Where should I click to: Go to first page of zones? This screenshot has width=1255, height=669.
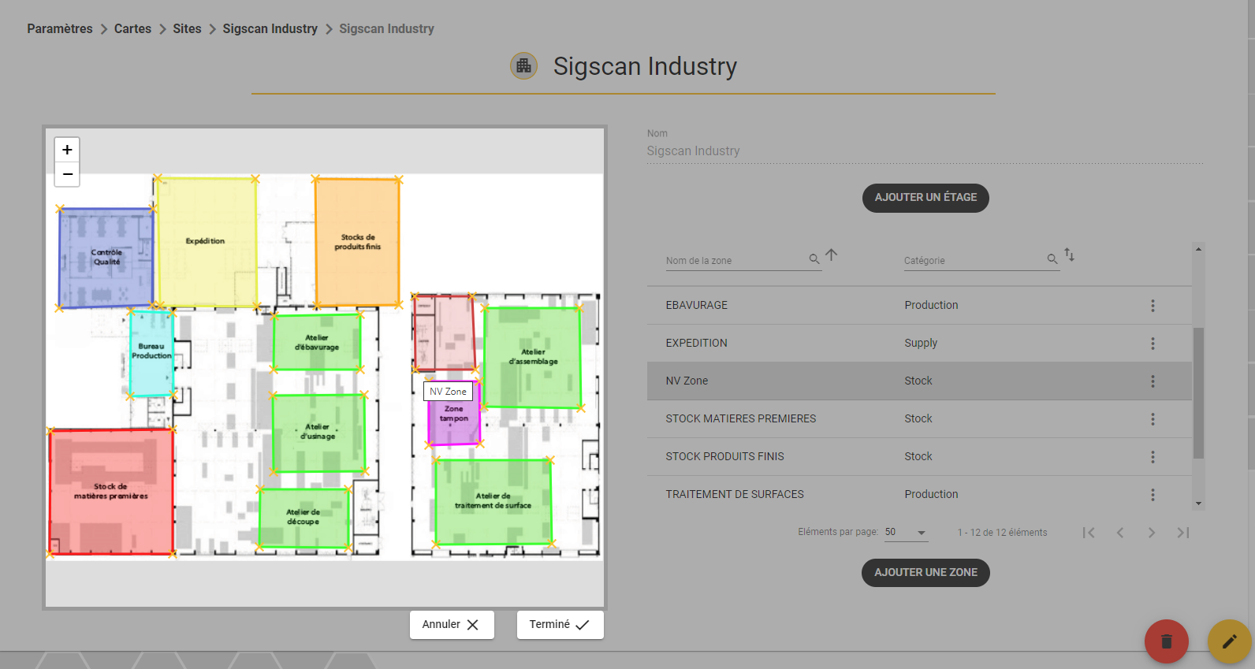tap(1089, 533)
